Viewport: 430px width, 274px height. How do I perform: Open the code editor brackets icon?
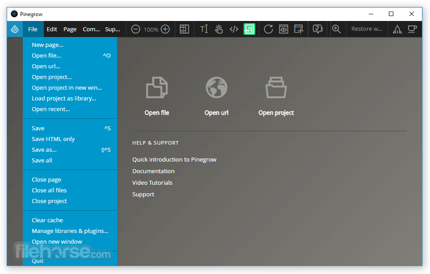[234, 29]
